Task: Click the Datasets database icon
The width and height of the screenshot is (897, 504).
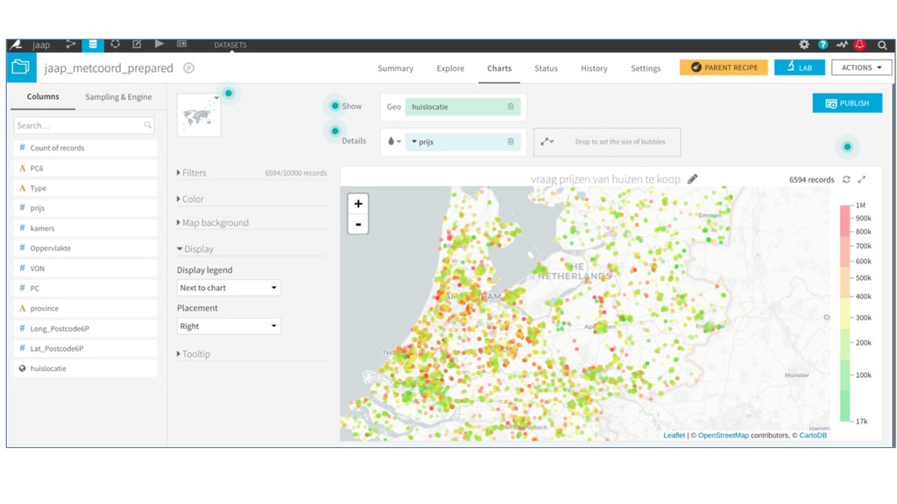Action: (x=93, y=45)
